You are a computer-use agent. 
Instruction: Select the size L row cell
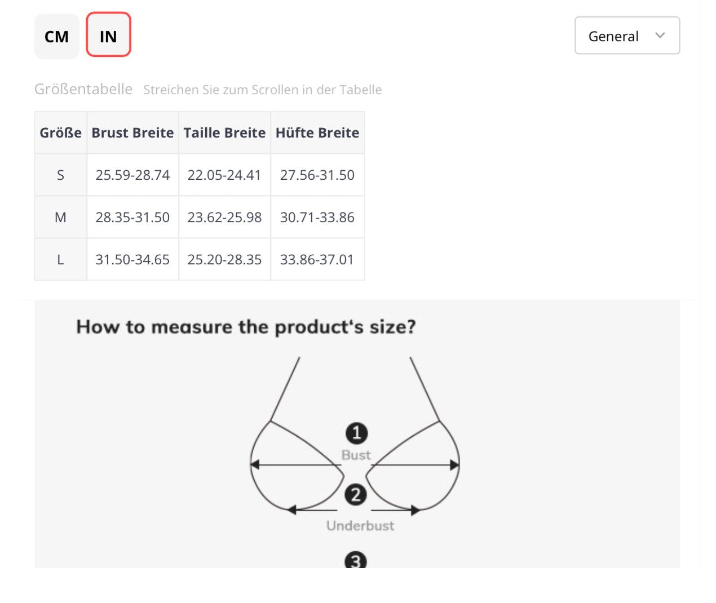[60, 260]
